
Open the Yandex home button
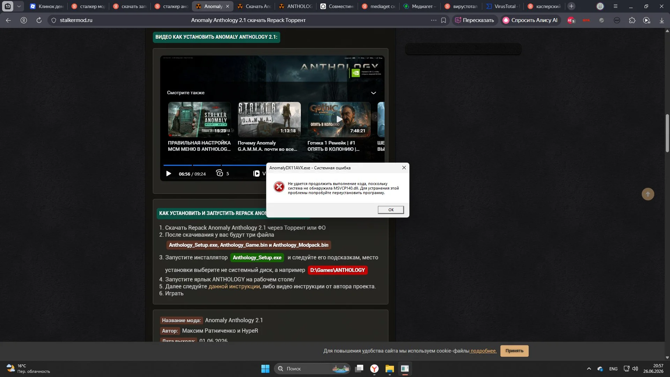point(24,20)
